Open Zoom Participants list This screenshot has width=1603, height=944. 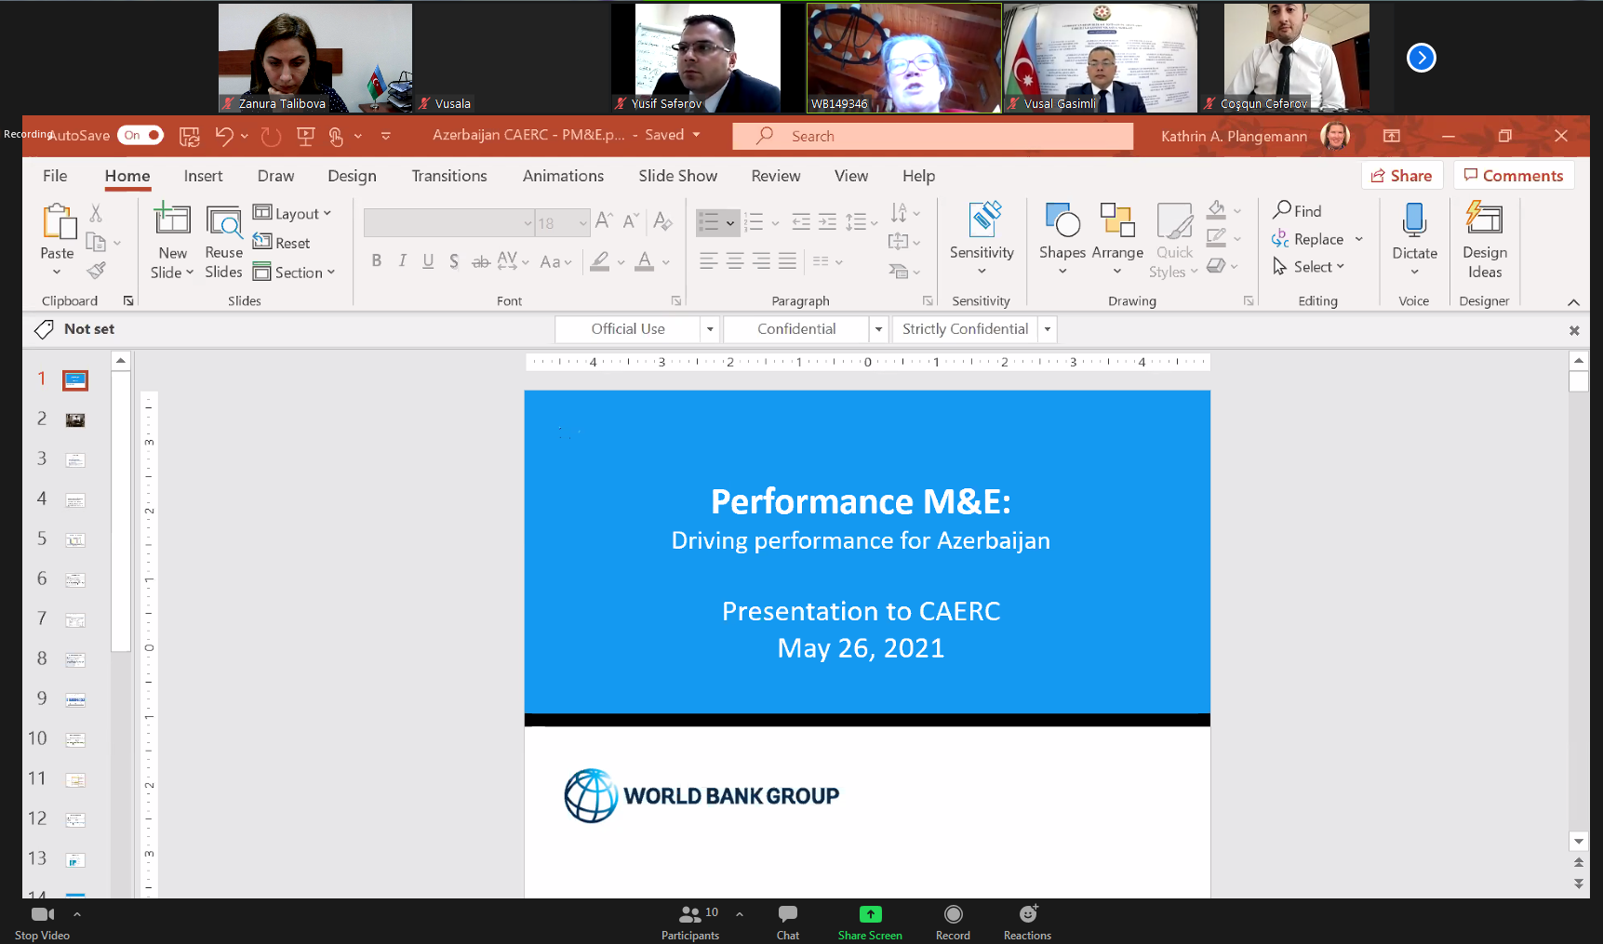(690, 922)
